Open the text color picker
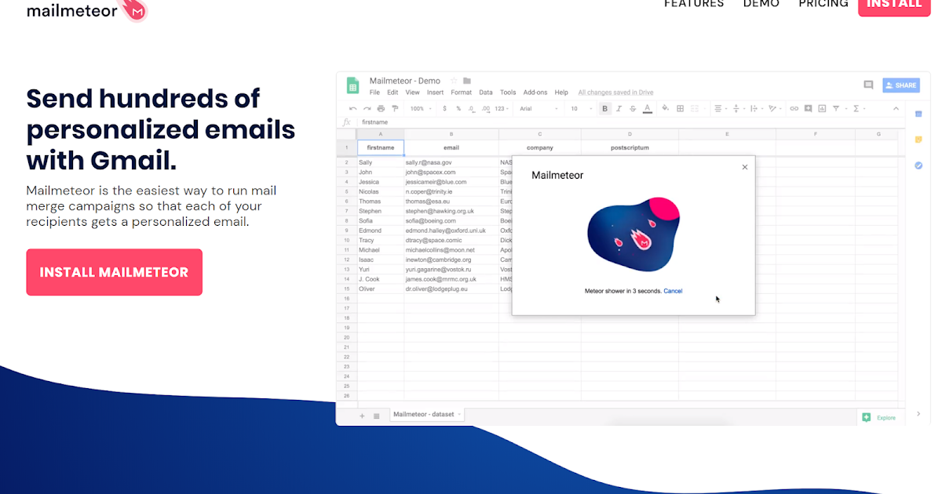Viewport: 942px width, 494px height. click(x=648, y=108)
